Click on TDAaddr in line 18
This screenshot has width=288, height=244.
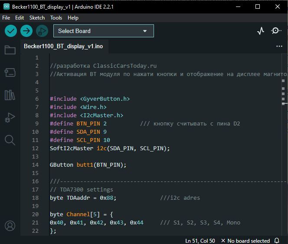[78, 198]
